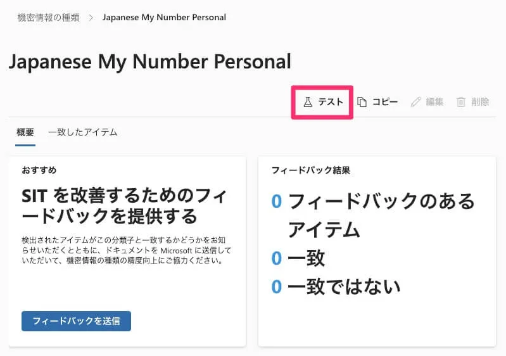Click Japanese My Number Personal breadcrumb item
This screenshot has width=506, height=356.
coord(164,18)
